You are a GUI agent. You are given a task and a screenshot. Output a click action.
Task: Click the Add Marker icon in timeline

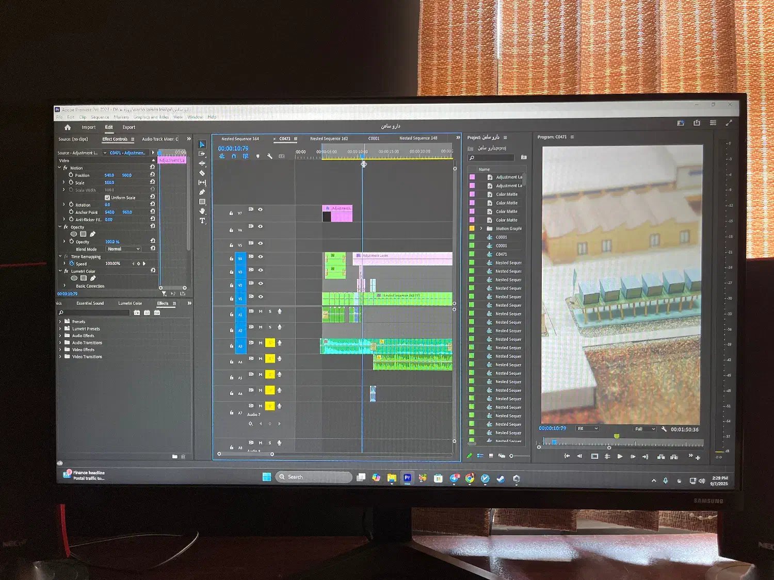click(257, 156)
